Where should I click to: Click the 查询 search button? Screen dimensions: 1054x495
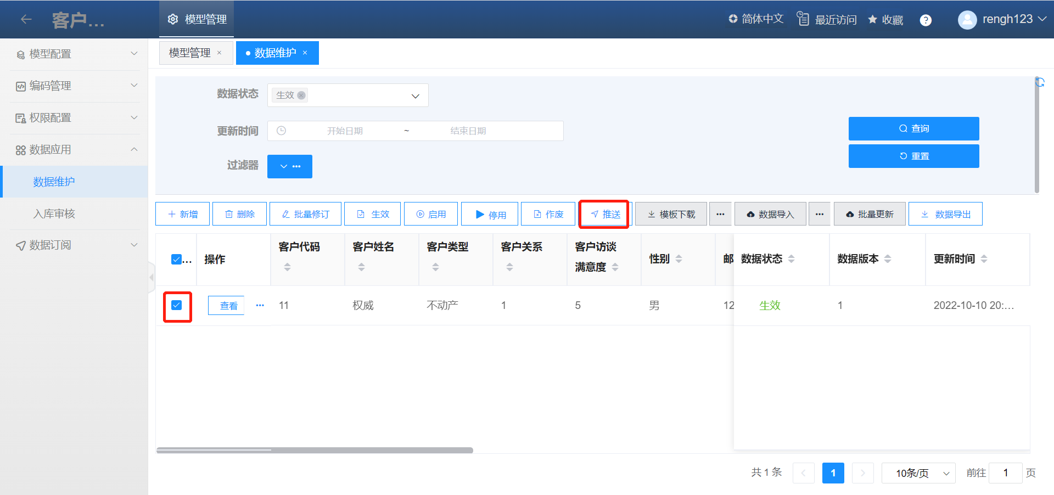point(913,128)
